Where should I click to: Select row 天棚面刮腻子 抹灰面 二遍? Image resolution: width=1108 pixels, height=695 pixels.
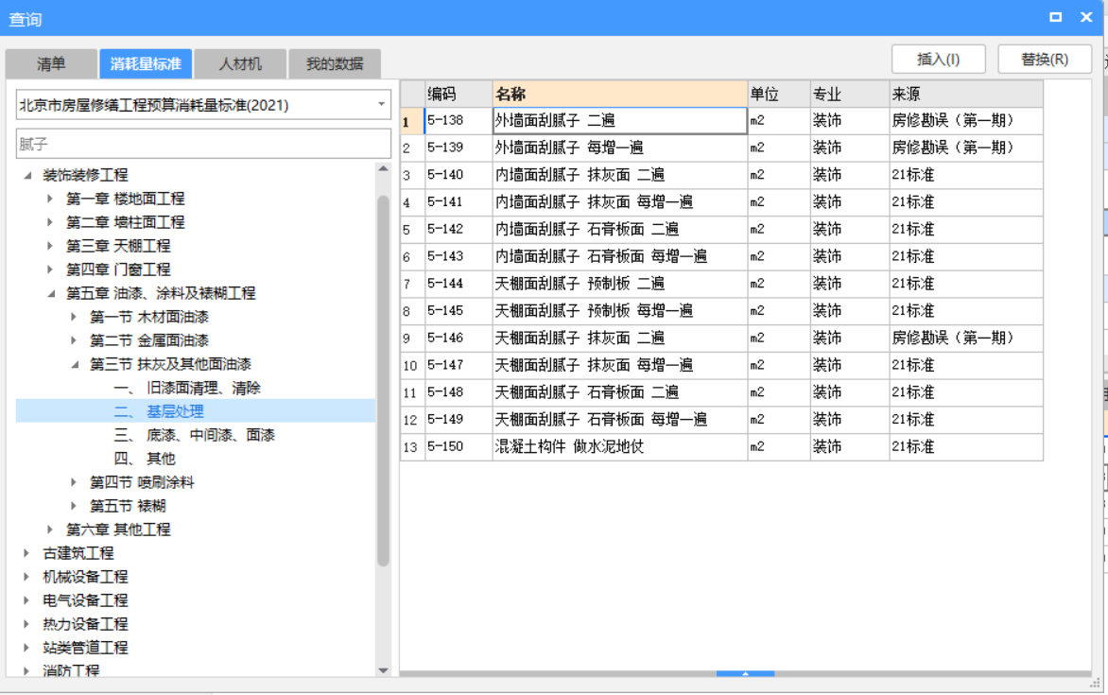click(721, 338)
